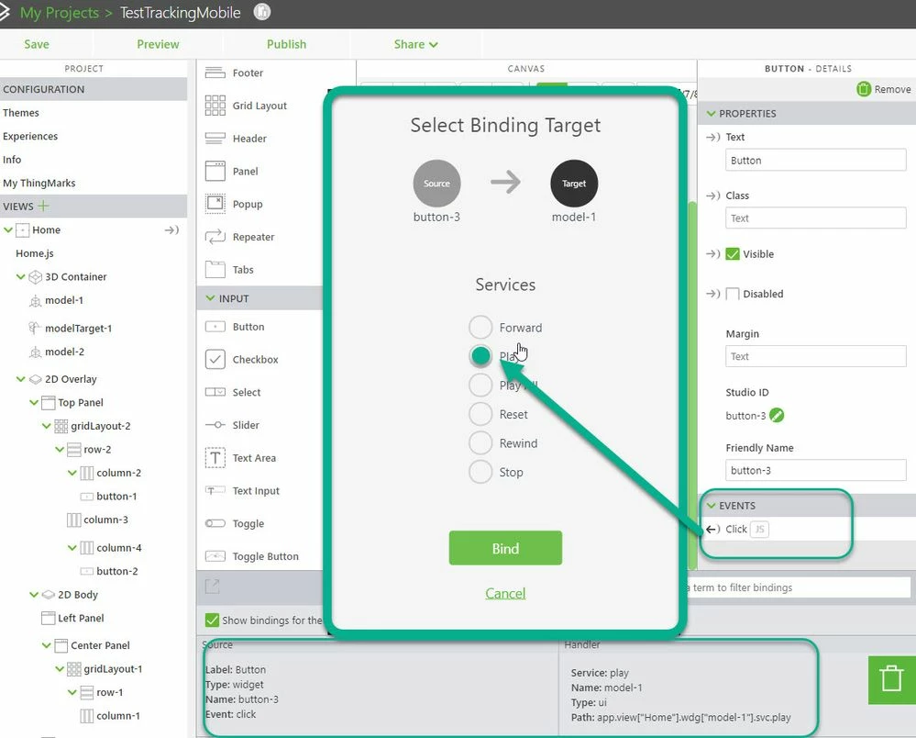The image size is (916, 738).
Task: Click the Cancel link in dialog
Action: click(505, 593)
